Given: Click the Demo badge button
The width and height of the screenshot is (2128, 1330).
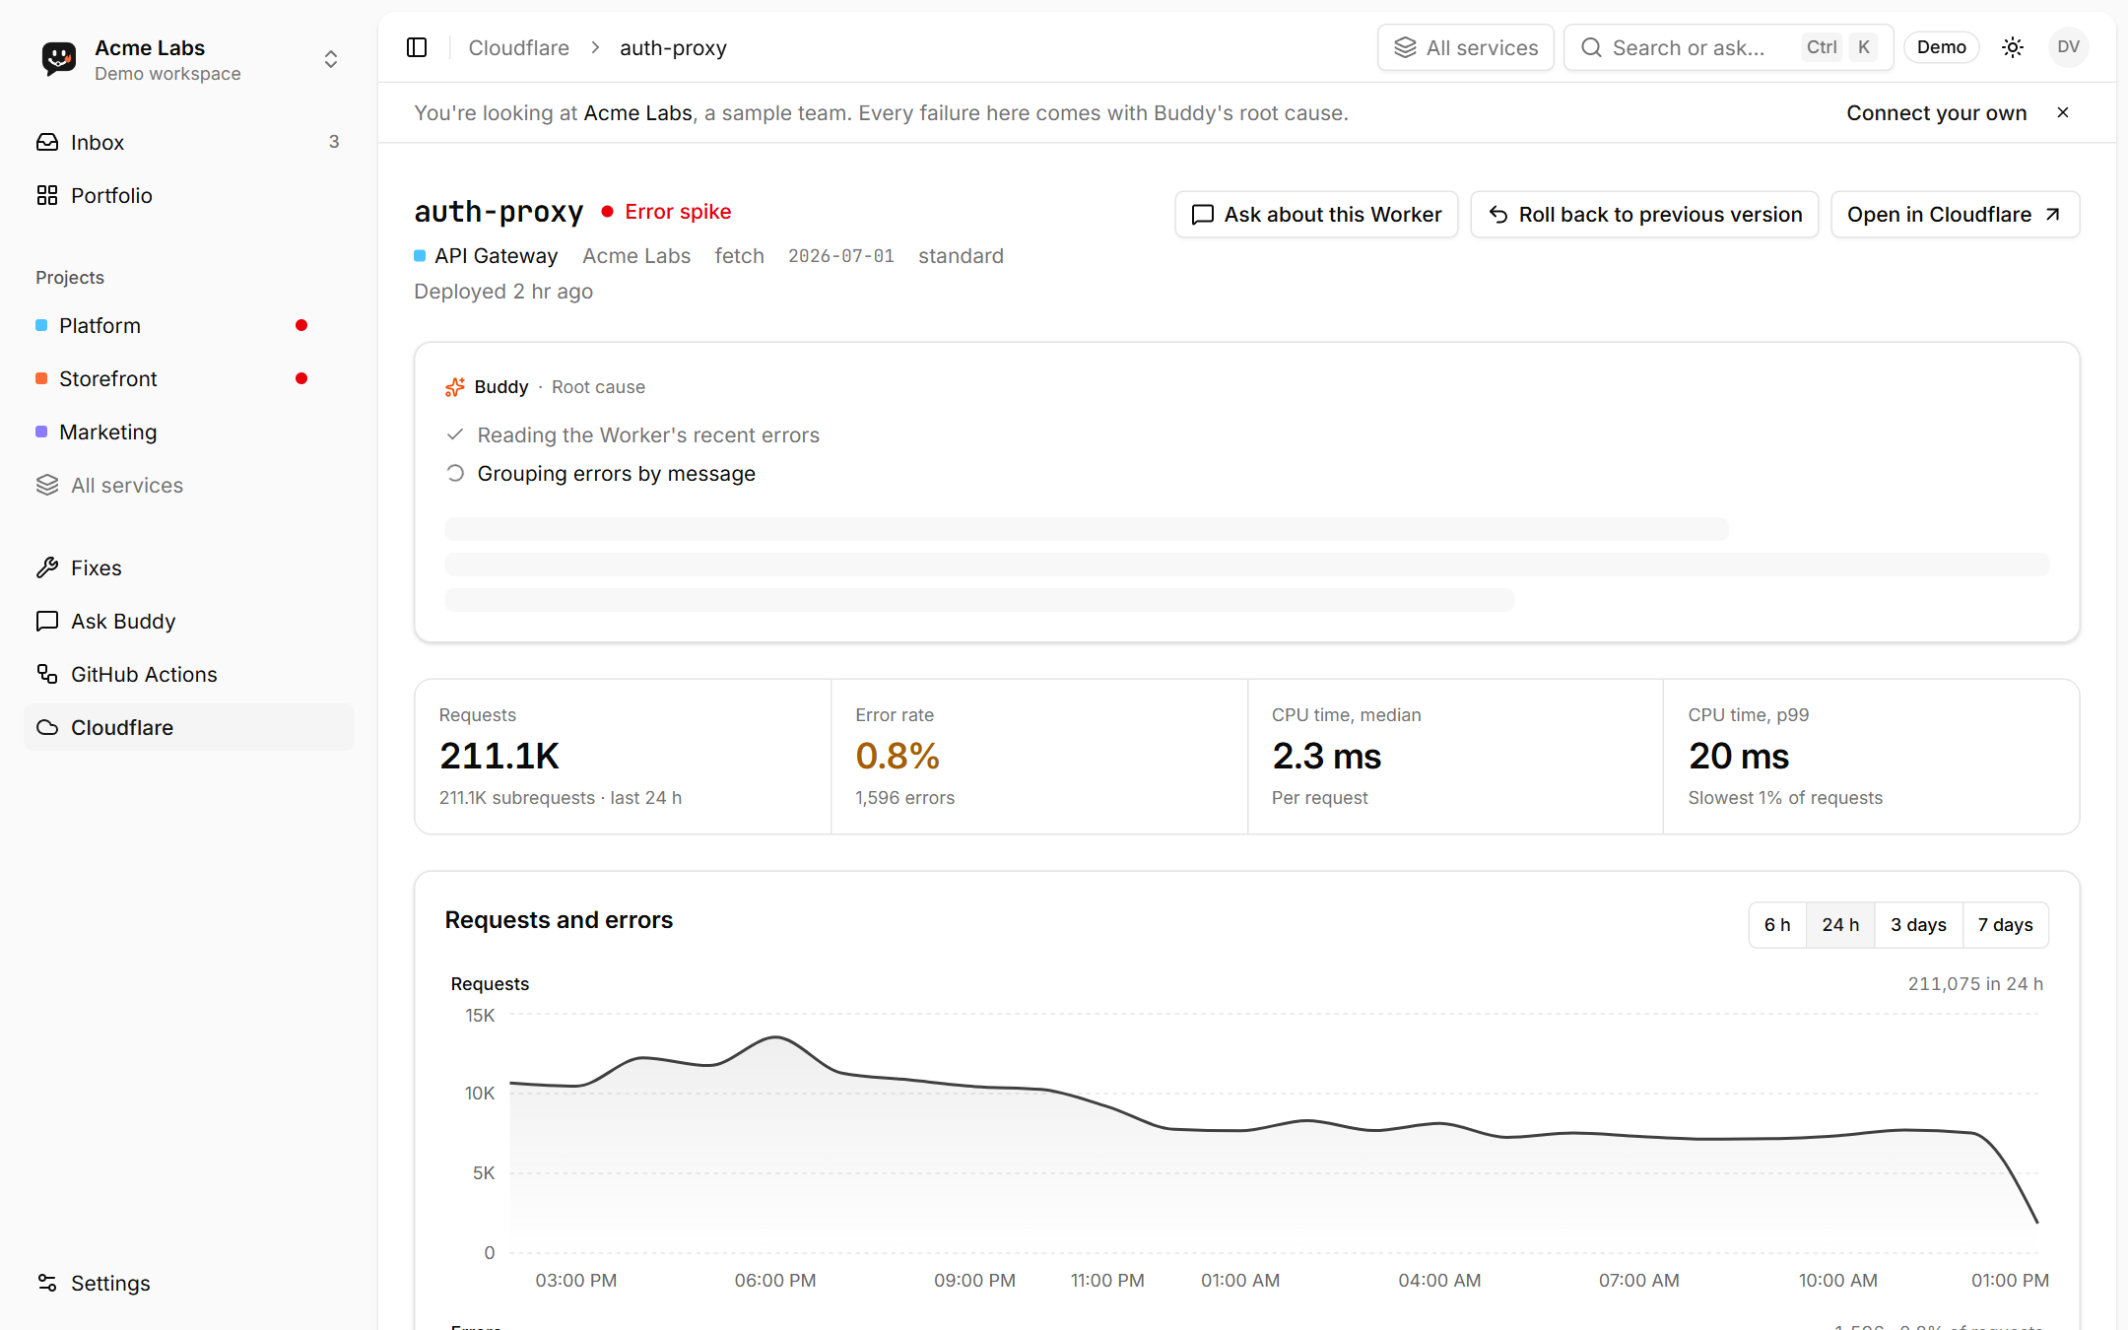Looking at the screenshot, I should 1941,47.
